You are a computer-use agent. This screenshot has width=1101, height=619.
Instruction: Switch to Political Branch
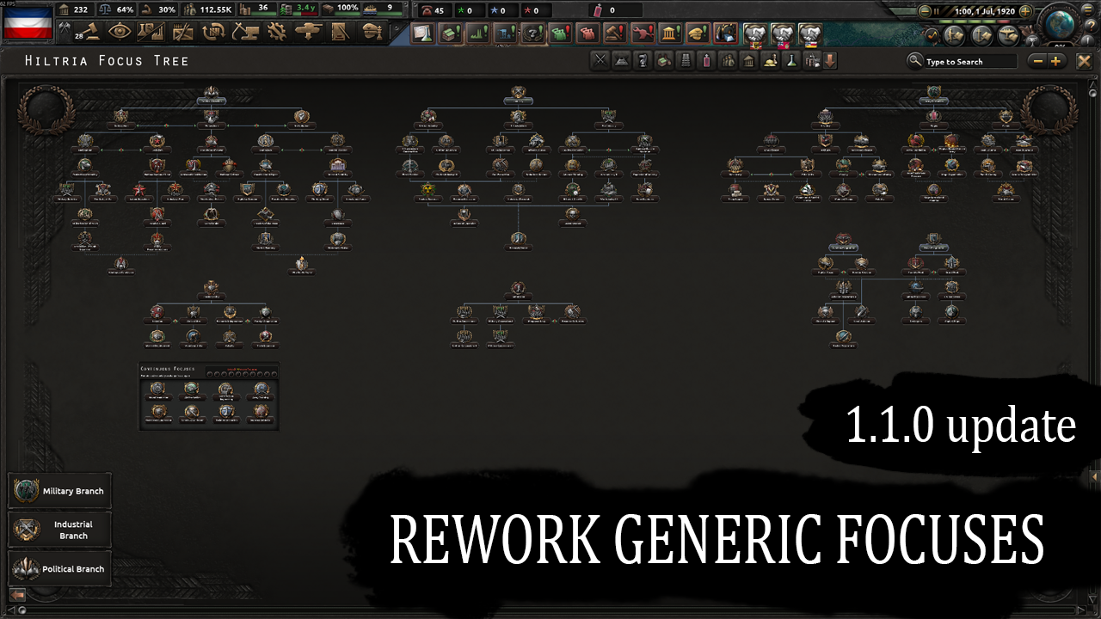tap(60, 568)
